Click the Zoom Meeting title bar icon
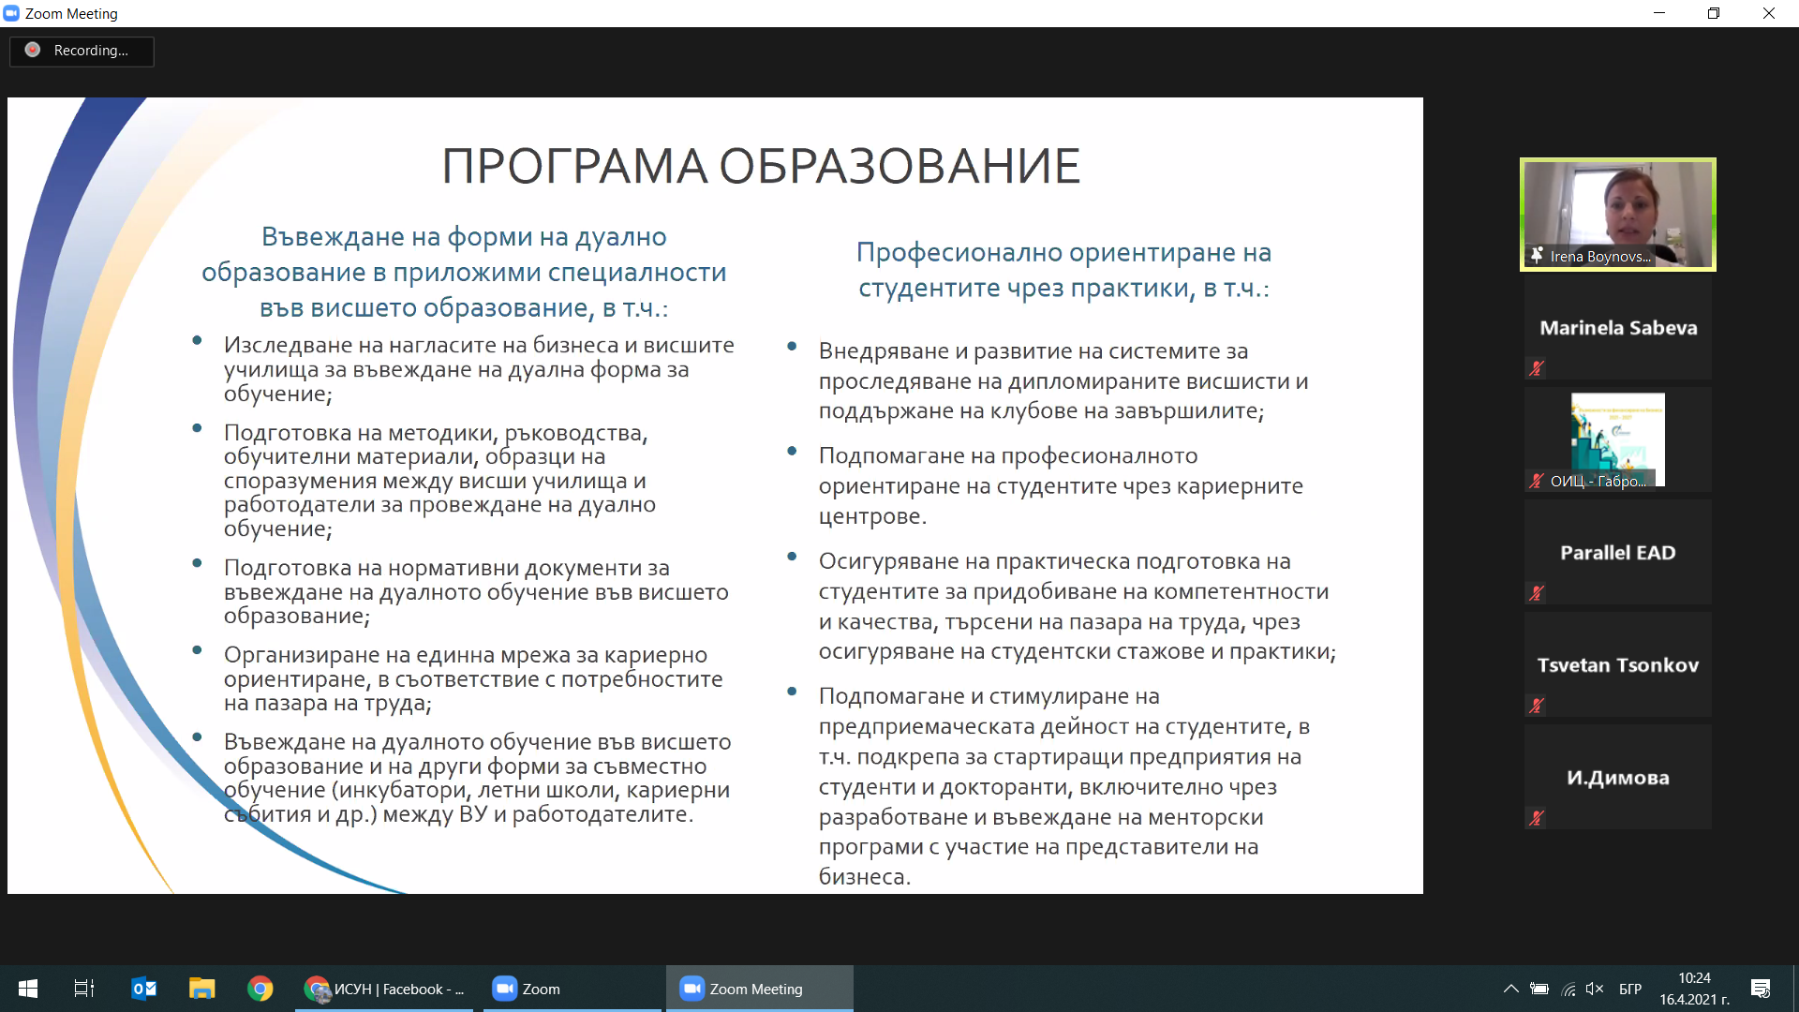Viewport: 1799px width, 1012px height. click(11, 13)
